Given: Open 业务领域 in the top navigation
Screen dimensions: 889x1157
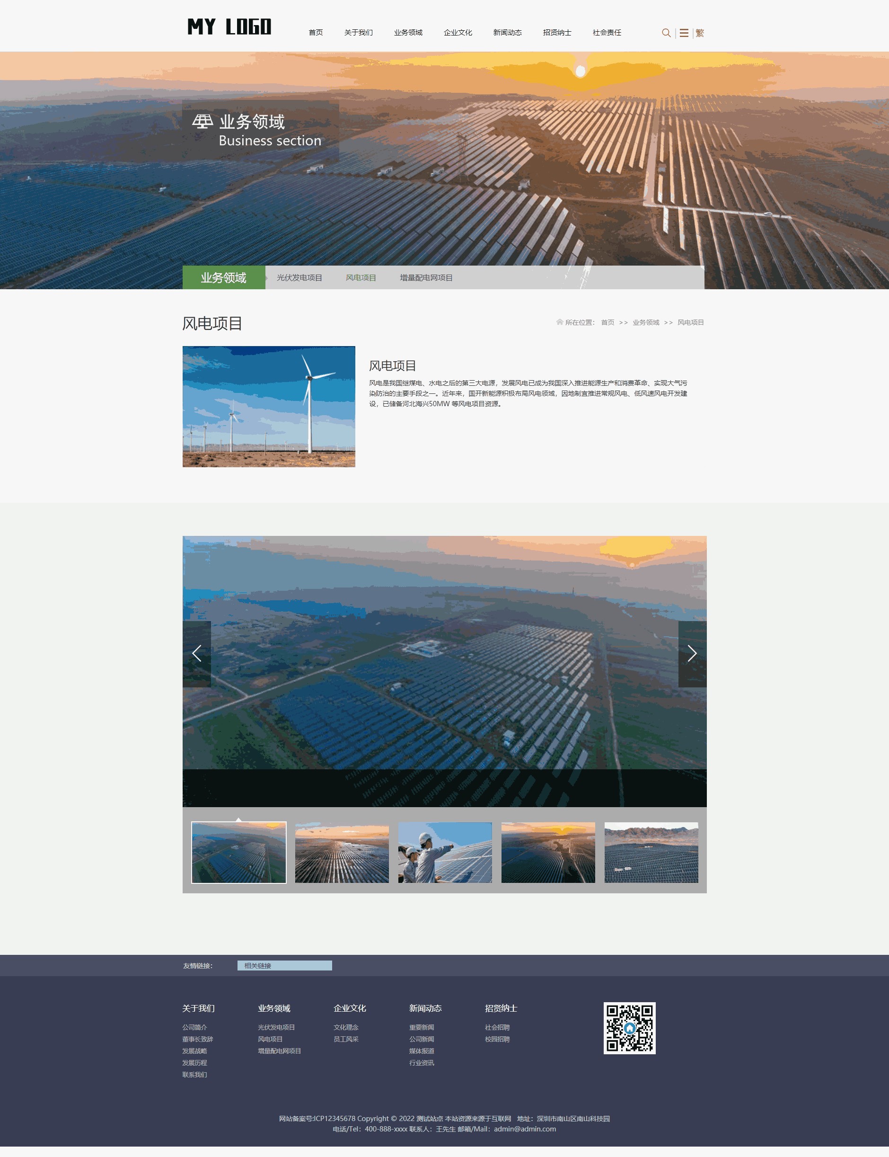Looking at the screenshot, I should coord(408,33).
